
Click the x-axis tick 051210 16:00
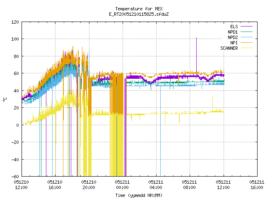click(x=55, y=185)
